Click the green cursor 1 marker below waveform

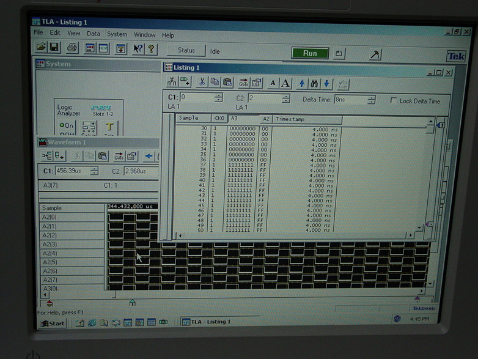pyautogui.click(x=132, y=303)
